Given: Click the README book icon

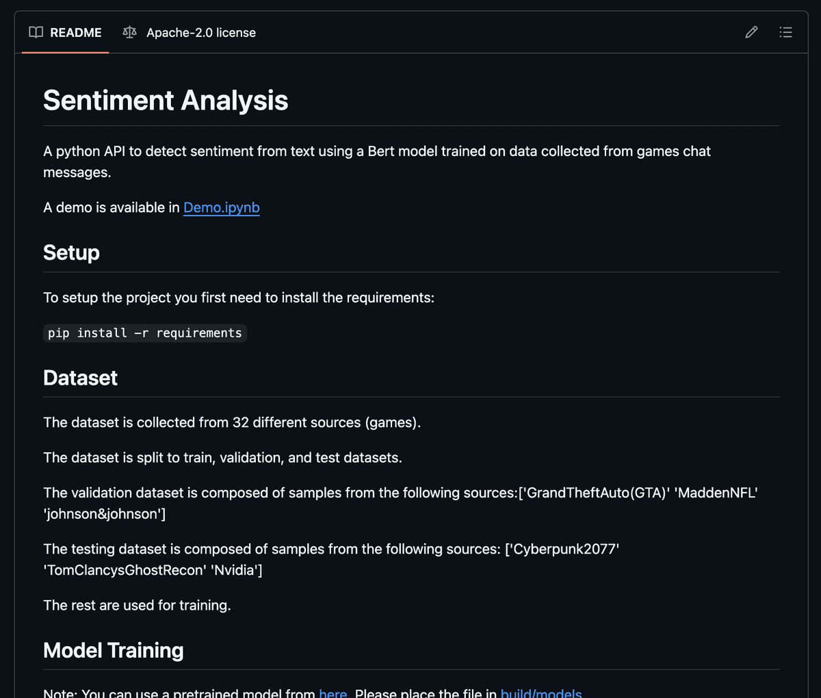Looking at the screenshot, I should 36,32.
